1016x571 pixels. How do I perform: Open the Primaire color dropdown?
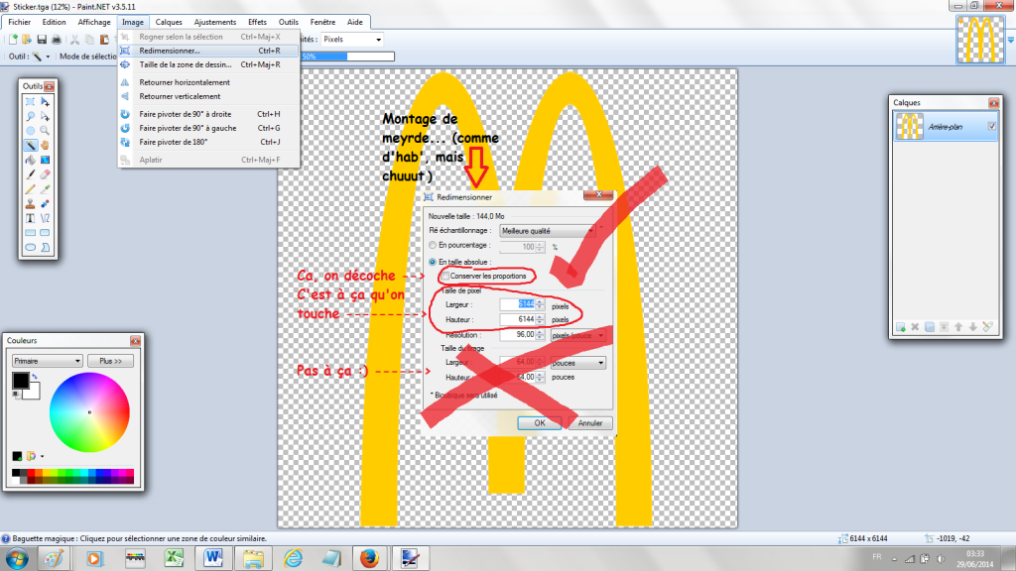click(x=47, y=361)
